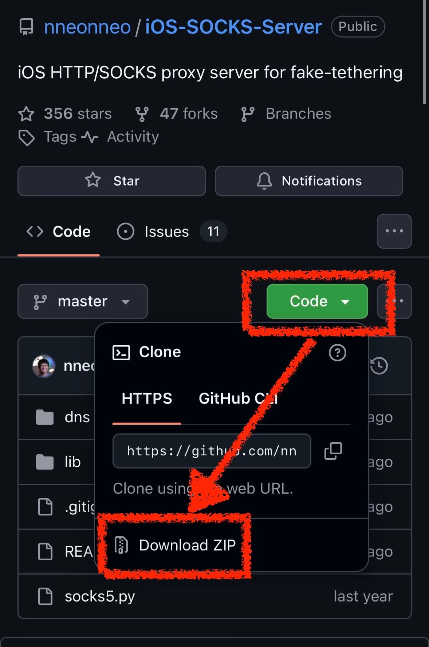Open the clone help question mark icon
The width and height of the screenshot is (429, 647).
[337, 353]
